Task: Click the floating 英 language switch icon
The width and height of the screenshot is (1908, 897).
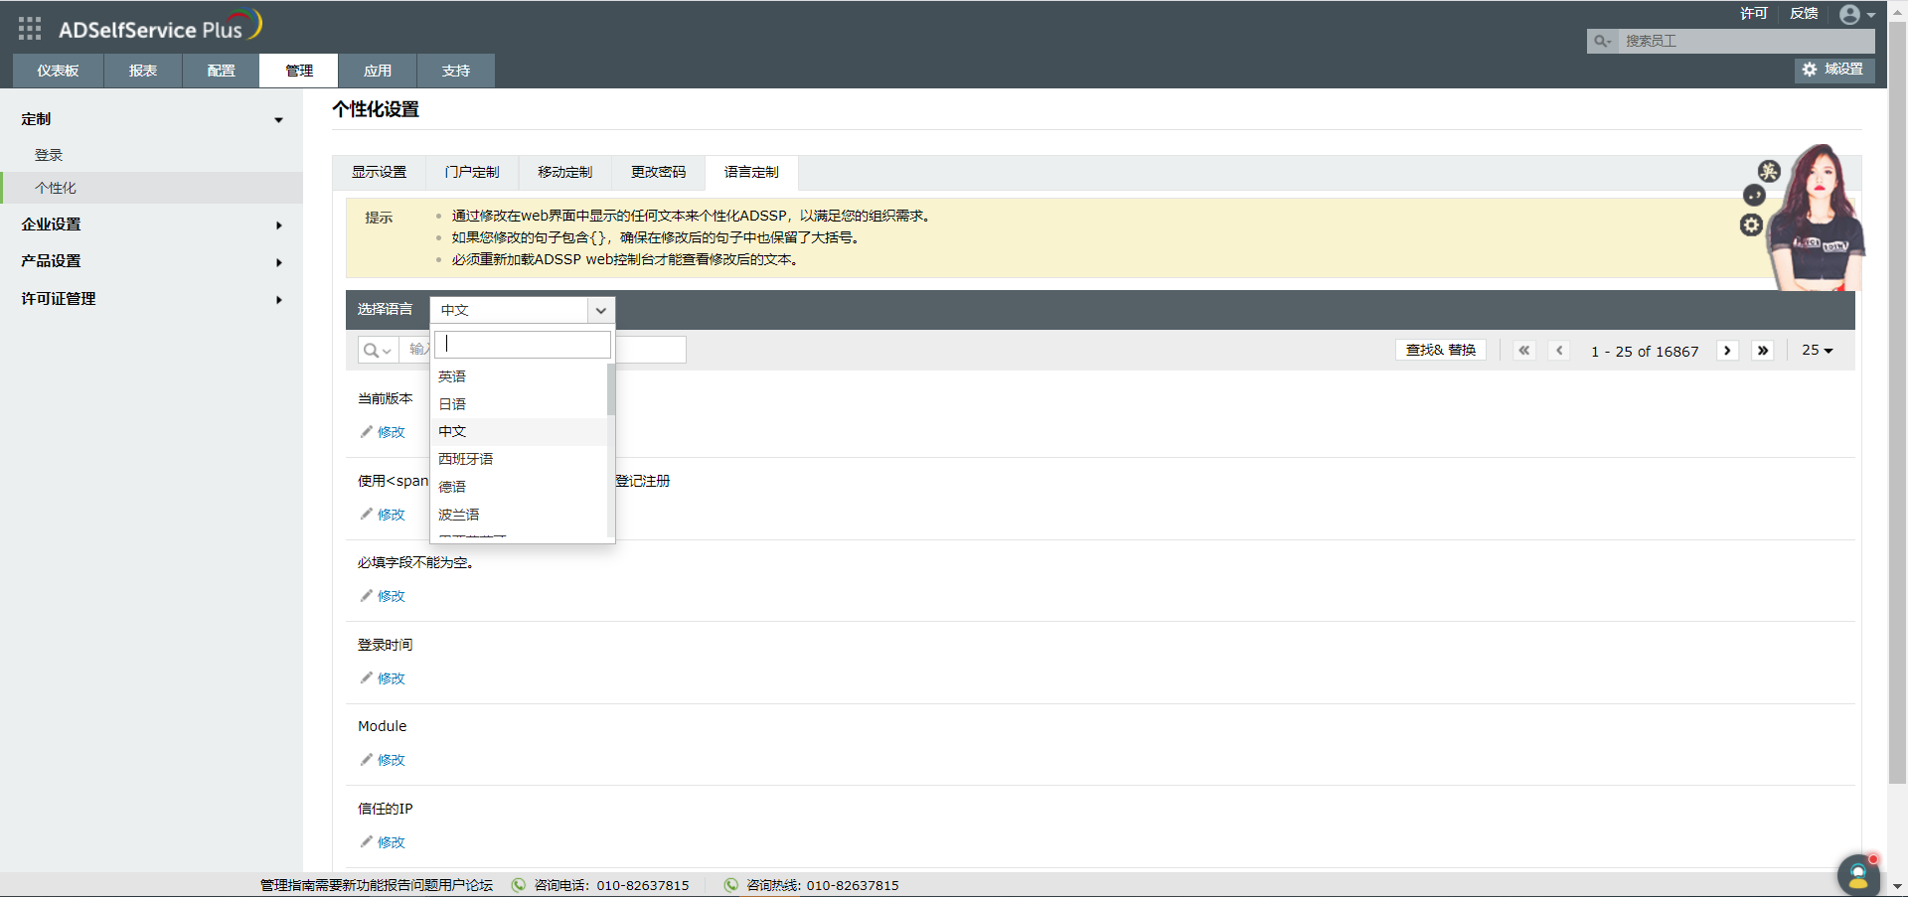Action: 1770,171
